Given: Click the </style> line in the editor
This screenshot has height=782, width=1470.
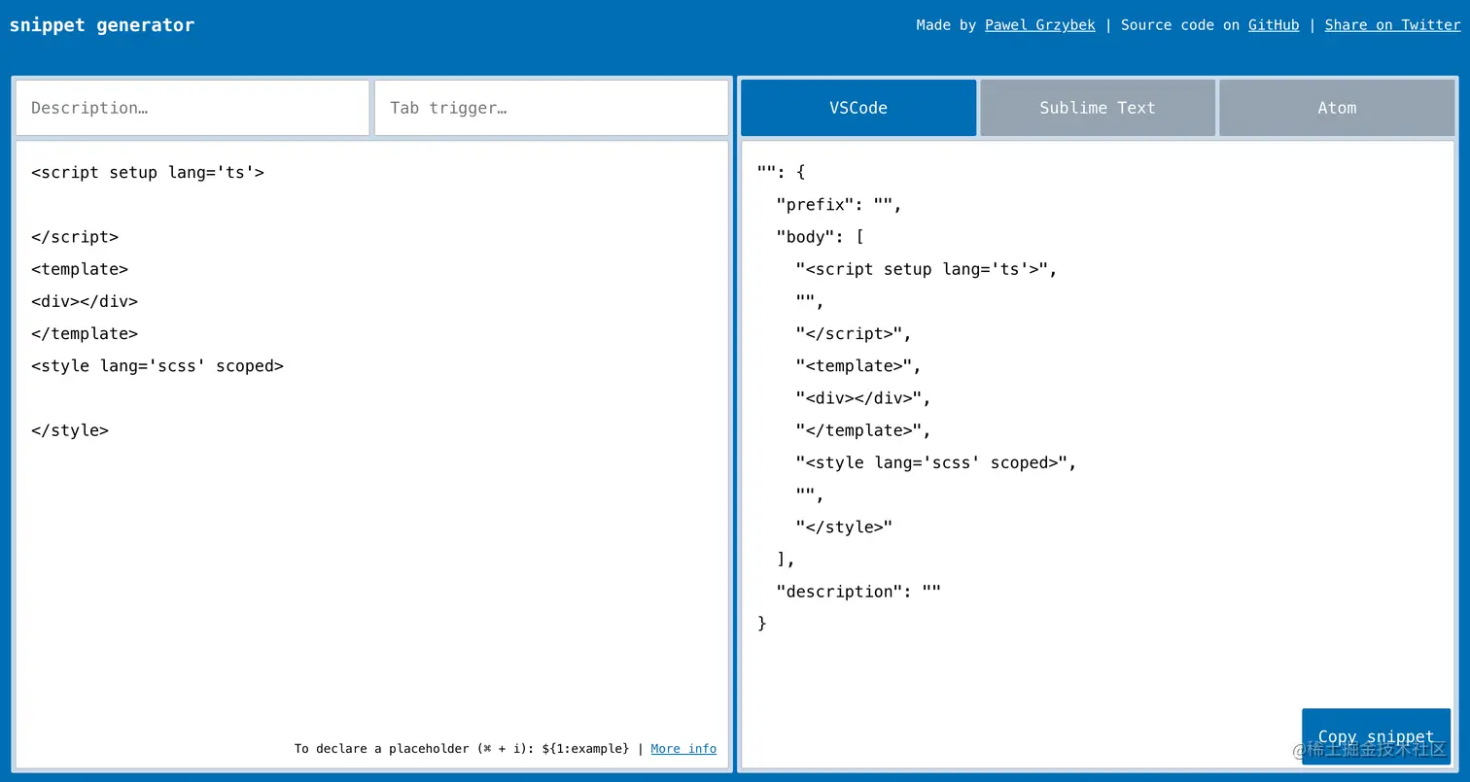Looking at the screenshot, I should (70, 430).
